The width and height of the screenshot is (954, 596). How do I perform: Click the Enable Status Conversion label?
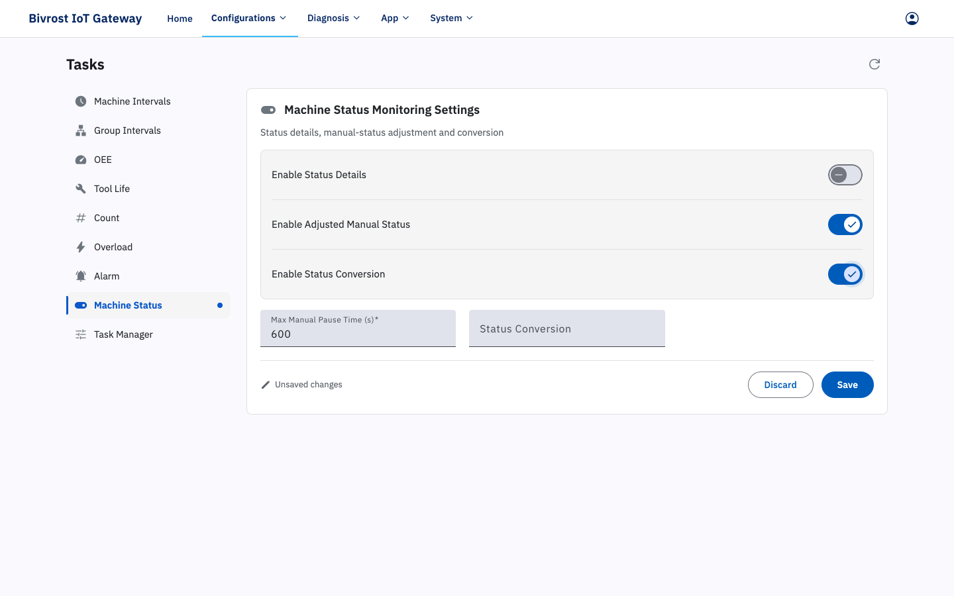pyautogui.click(x=328, y=274)
